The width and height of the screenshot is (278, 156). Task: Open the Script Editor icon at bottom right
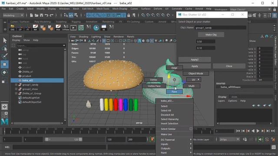point(274,147)
